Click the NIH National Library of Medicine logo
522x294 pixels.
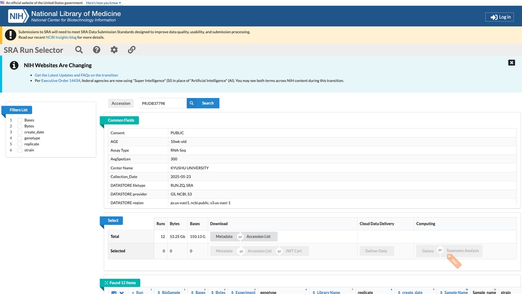point(65,16)
